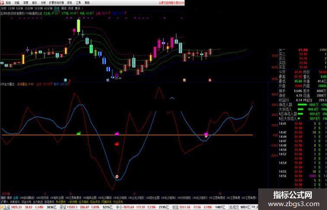The image size is (327, 210).
Task: Click the red marker below the zero line
Action: pyautogui.click(x=117, y=144)
